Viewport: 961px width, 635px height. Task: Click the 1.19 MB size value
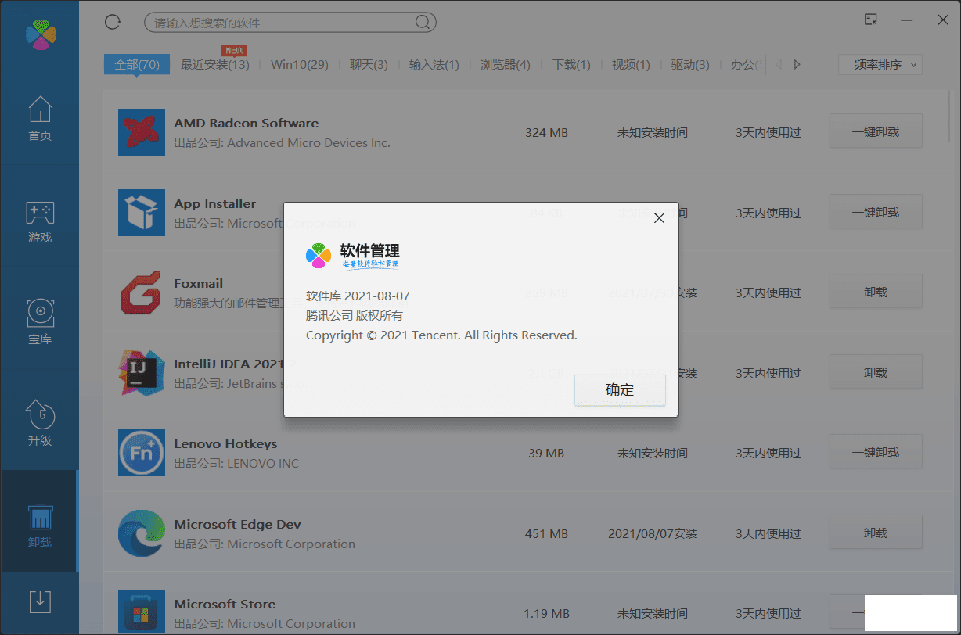(x=546, y=613)
